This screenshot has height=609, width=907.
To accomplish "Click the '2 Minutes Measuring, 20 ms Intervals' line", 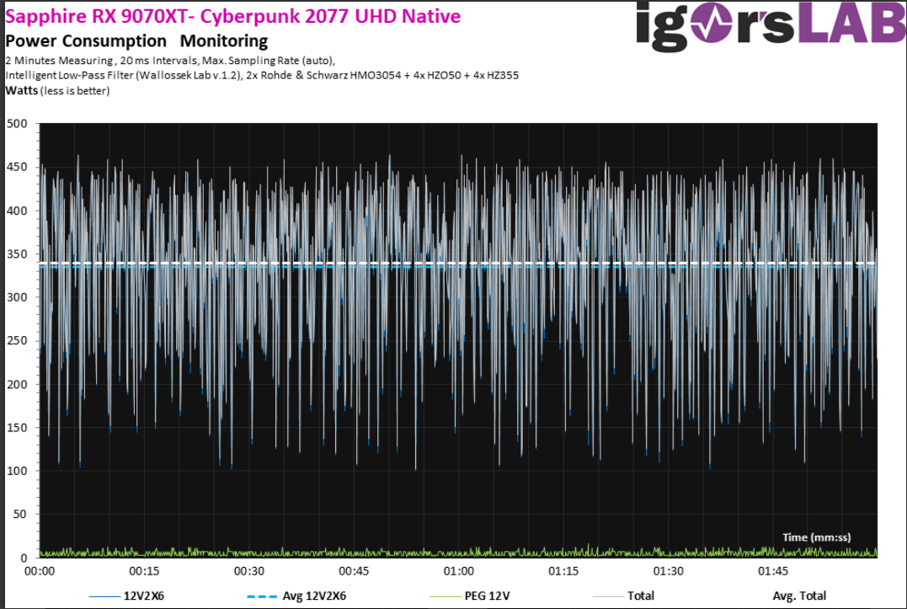I will pyautogui.click(x=170, y=60).
